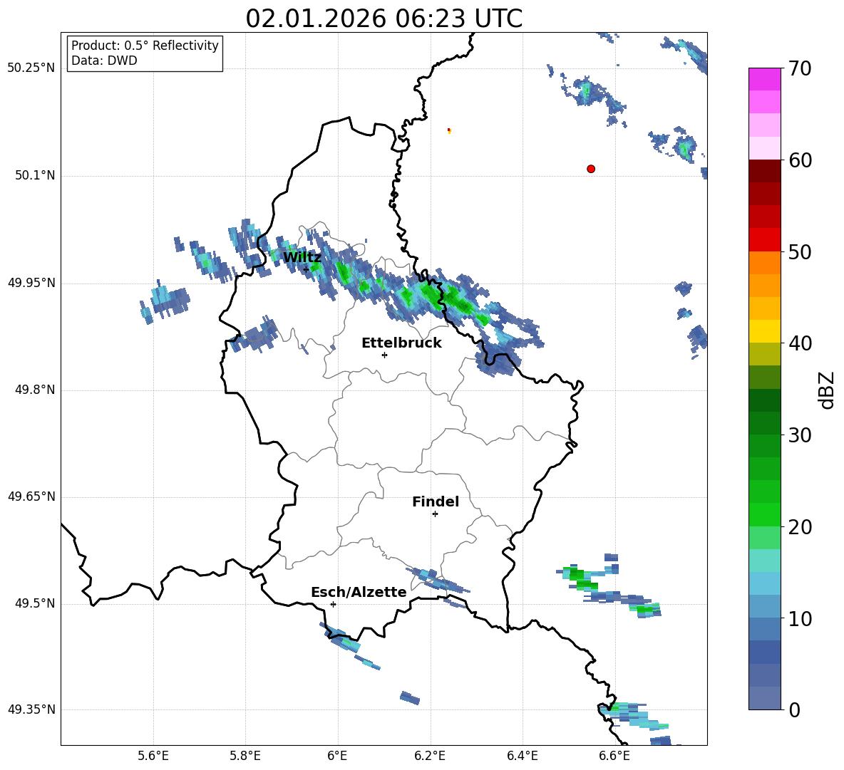Click the colorbar tick label 60

[x=800, y=160]
